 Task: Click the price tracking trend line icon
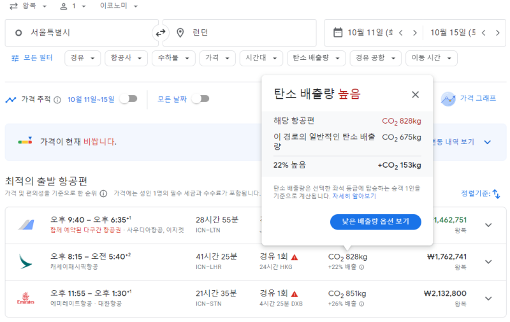pyautogui.click(x=11, y=99)
